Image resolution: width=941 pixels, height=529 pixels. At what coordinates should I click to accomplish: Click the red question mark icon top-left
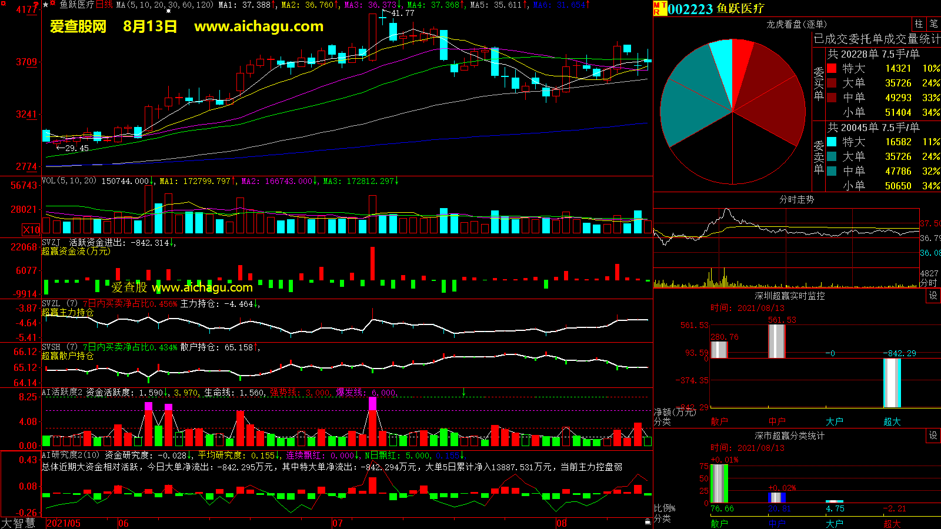tap(36, 5)
